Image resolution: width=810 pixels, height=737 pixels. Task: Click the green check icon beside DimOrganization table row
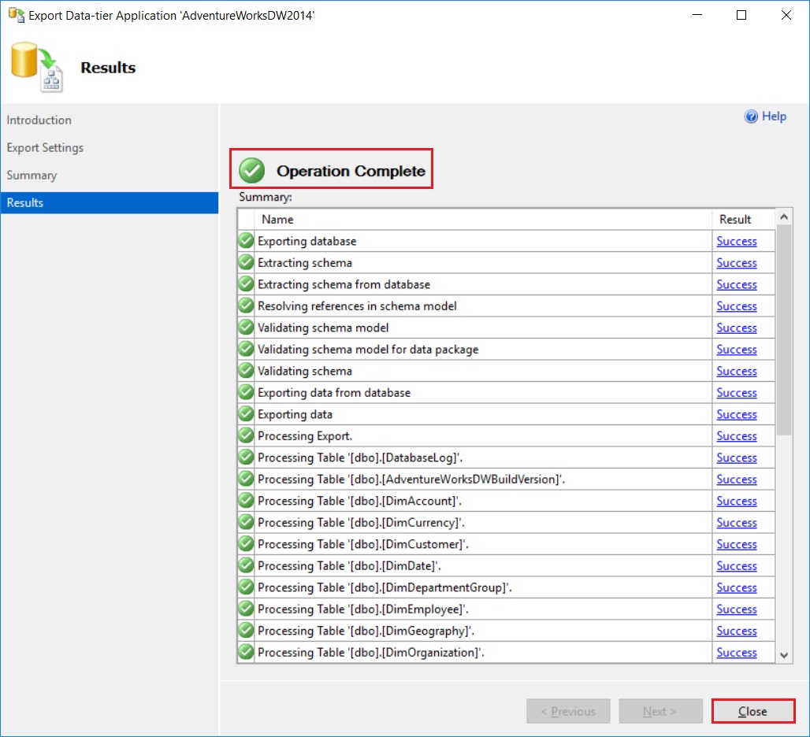point(247,653)
